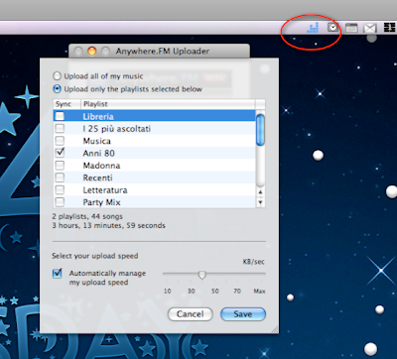
Task: Minimize the Anywhere.FM Uploader window
Action: (92, 52)
